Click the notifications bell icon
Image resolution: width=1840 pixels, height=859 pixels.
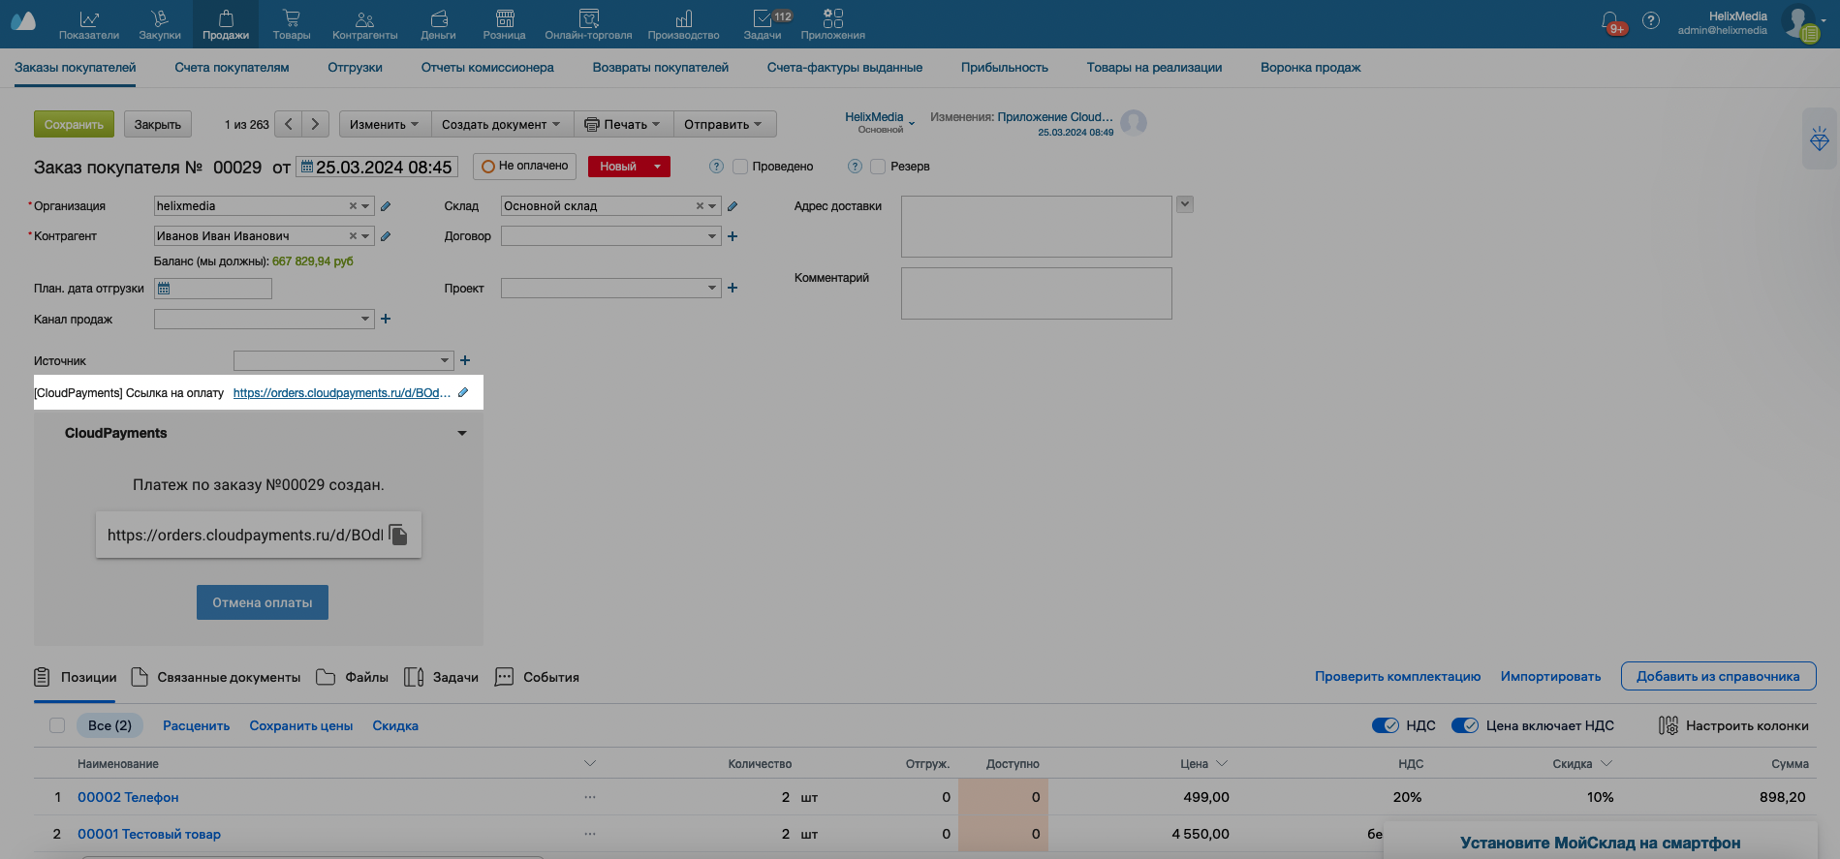tap(1609, 20)
